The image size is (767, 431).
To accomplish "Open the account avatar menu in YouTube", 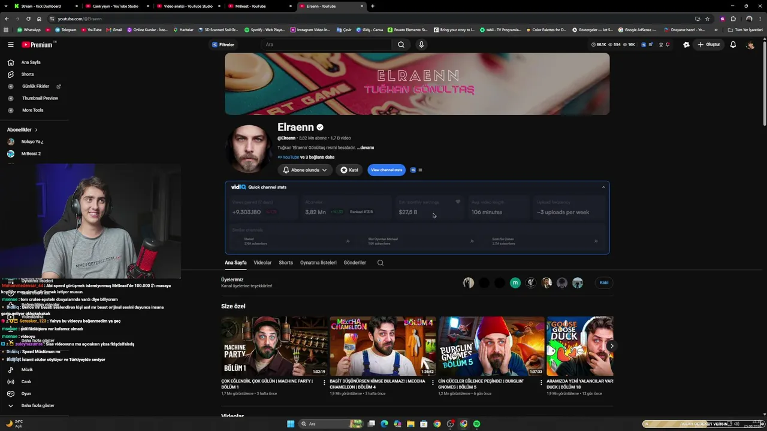I will pos(750,45).
